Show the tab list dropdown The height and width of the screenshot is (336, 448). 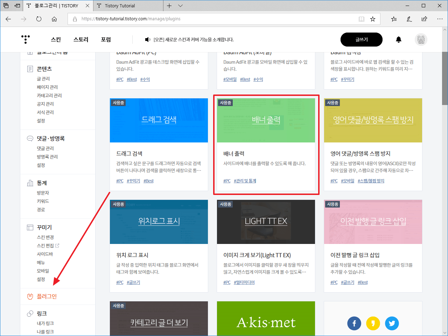pyautogui.click(x=180, y=6)
